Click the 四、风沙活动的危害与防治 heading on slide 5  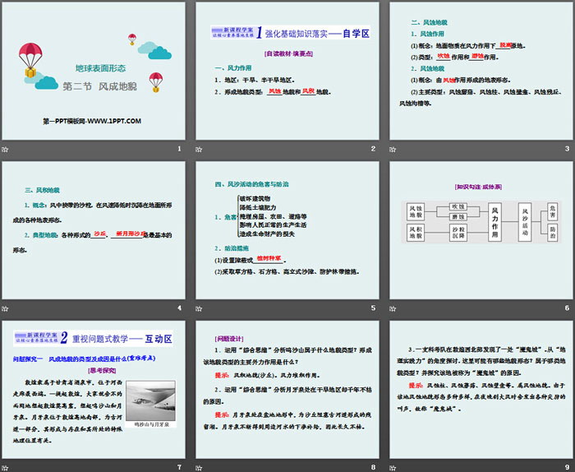252,184
